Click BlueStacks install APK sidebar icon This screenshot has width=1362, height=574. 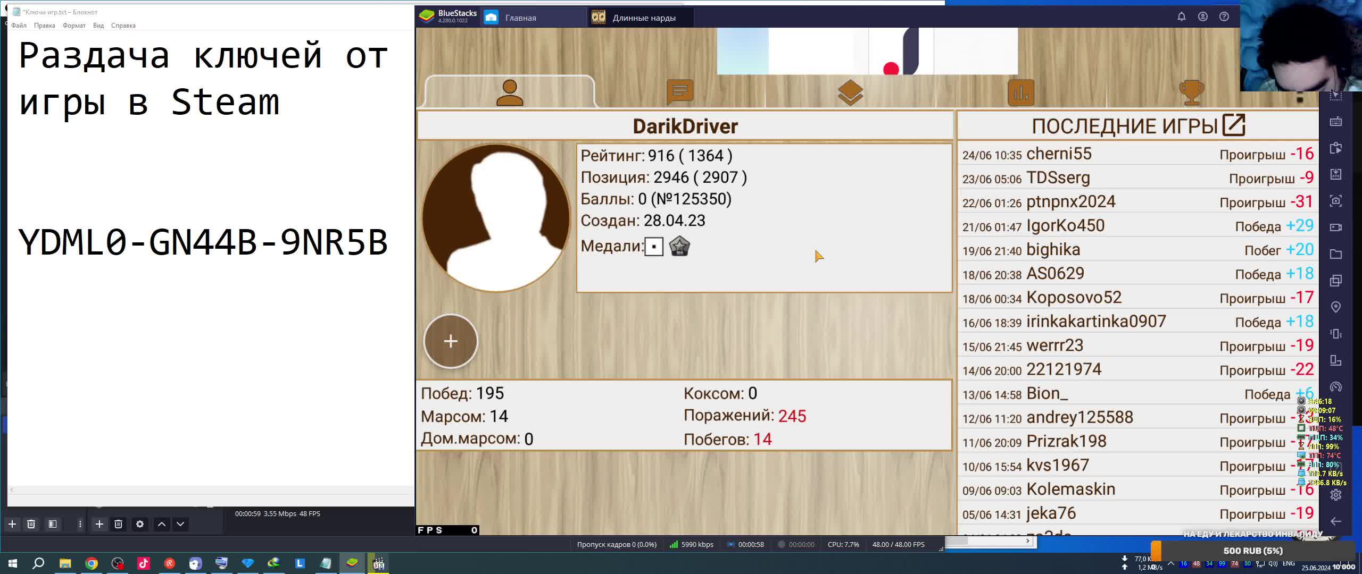point(1336,174)
